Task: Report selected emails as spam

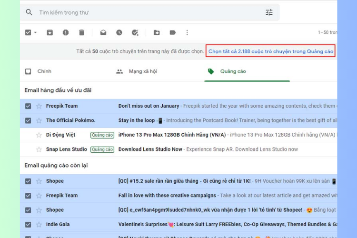Action: 66,32
